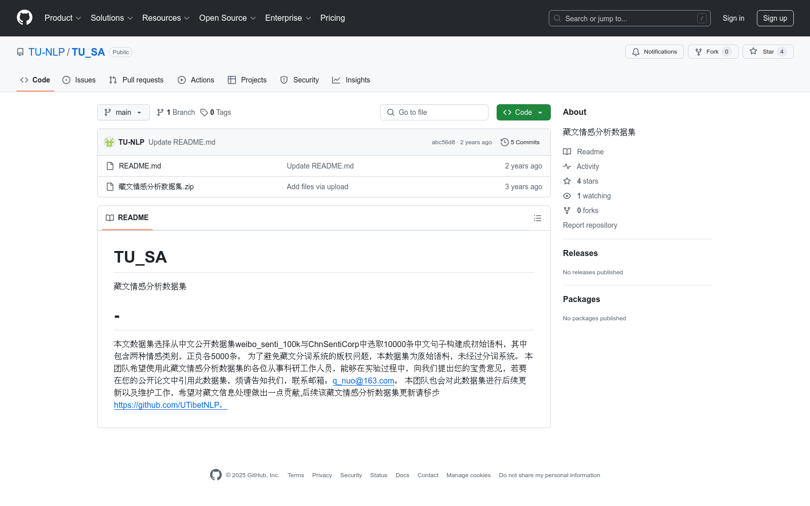Viewport: 810px width, 506px height.
Task: Open the footer Terms link
Action: 296,475
